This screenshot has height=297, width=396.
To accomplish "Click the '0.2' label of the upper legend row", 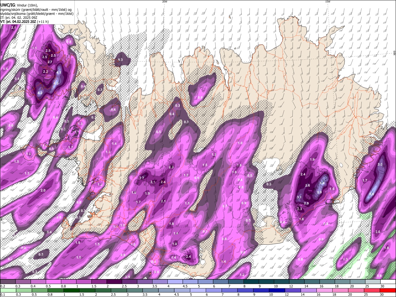I will pos(3,286).
